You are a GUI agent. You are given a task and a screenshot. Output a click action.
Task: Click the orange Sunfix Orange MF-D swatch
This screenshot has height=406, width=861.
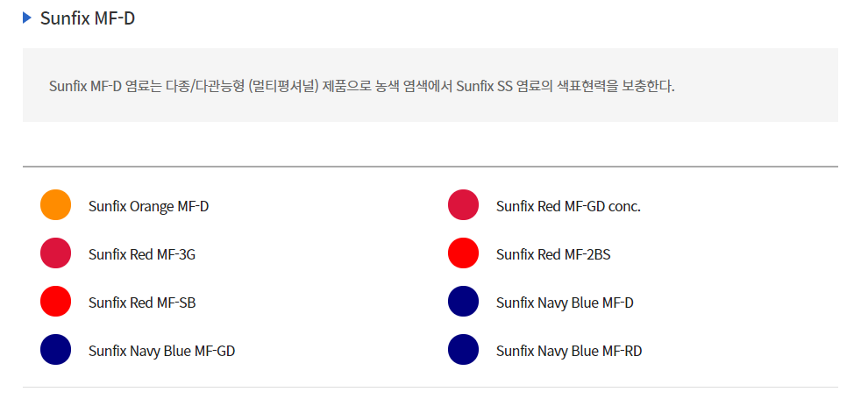[x=55, y=205]
